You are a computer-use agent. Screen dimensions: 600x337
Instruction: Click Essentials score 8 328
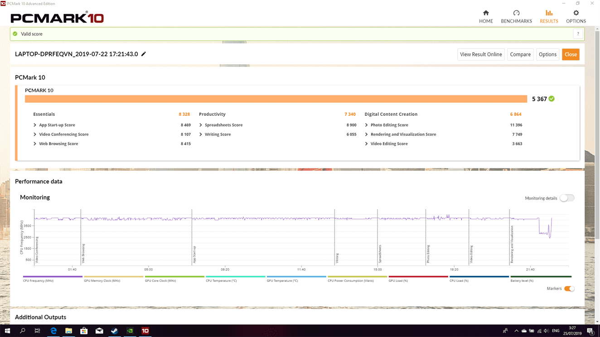[x=184, y=114]
